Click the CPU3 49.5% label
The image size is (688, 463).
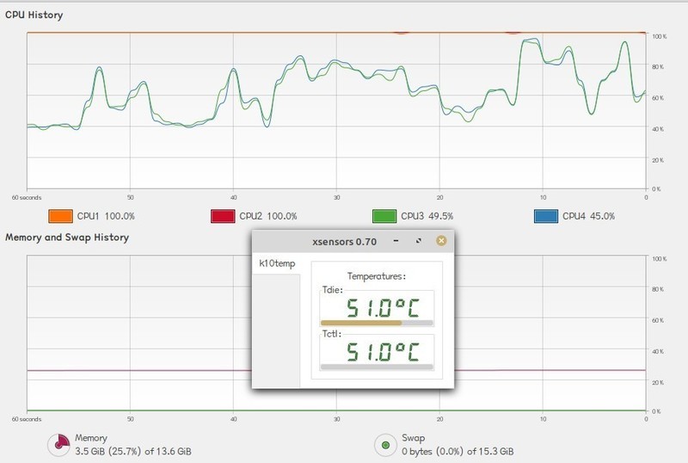click(x=427, y=216)
